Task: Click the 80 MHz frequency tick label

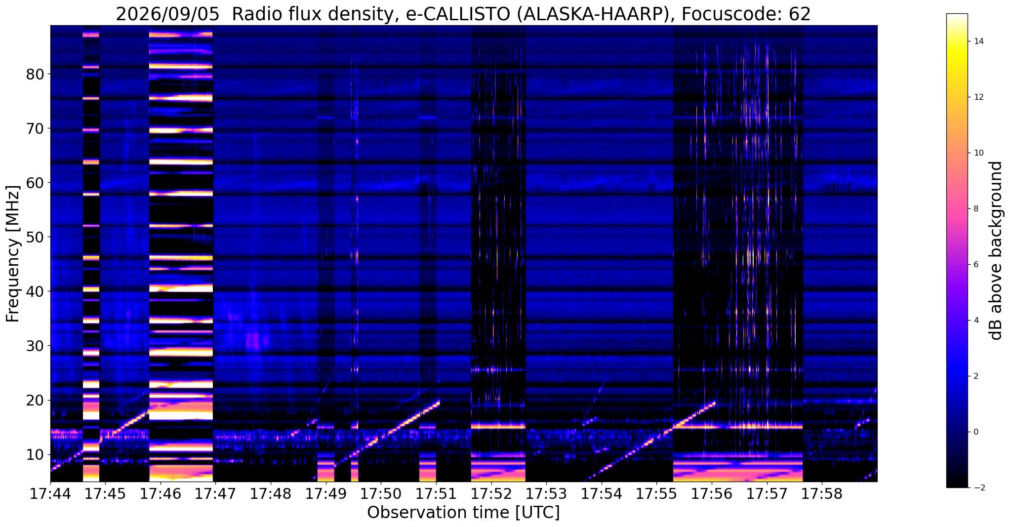Action: [x=35, y=74]
